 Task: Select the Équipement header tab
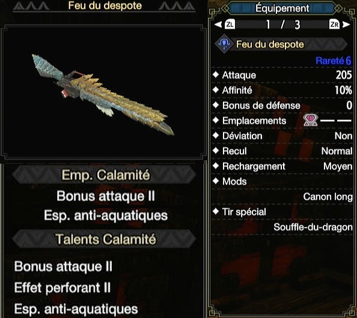(282, 8)
